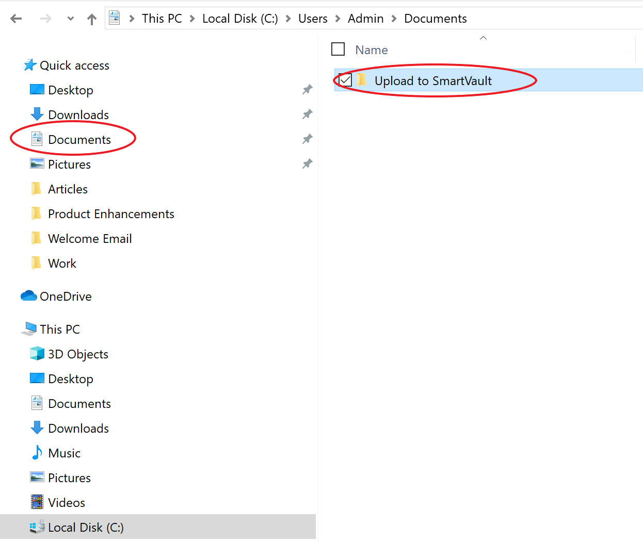Open the Welcome Email folder
This screenshot has height=542, width=643.
coord(90,239)
